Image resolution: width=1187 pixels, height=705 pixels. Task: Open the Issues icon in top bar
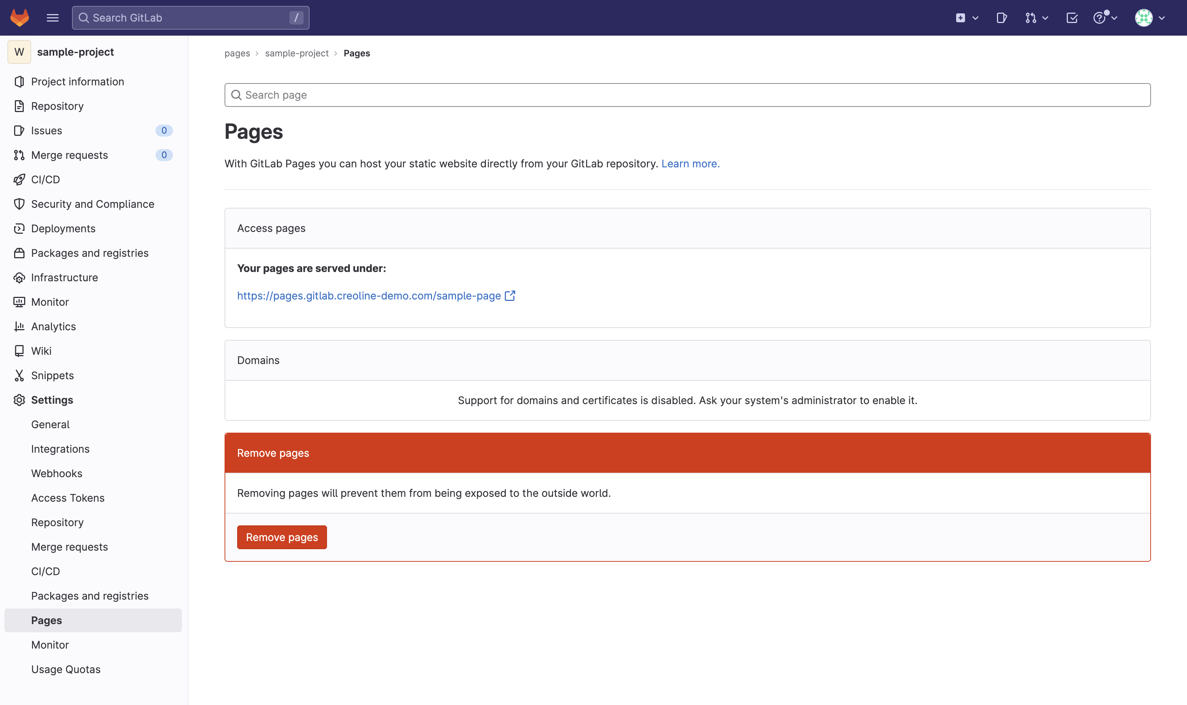1001,17
